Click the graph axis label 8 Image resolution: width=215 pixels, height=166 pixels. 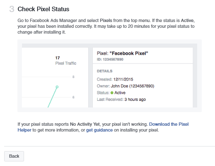[73, 77]
